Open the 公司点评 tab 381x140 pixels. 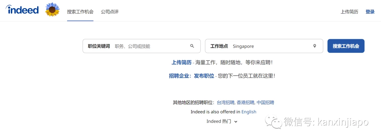pos(110,12)
